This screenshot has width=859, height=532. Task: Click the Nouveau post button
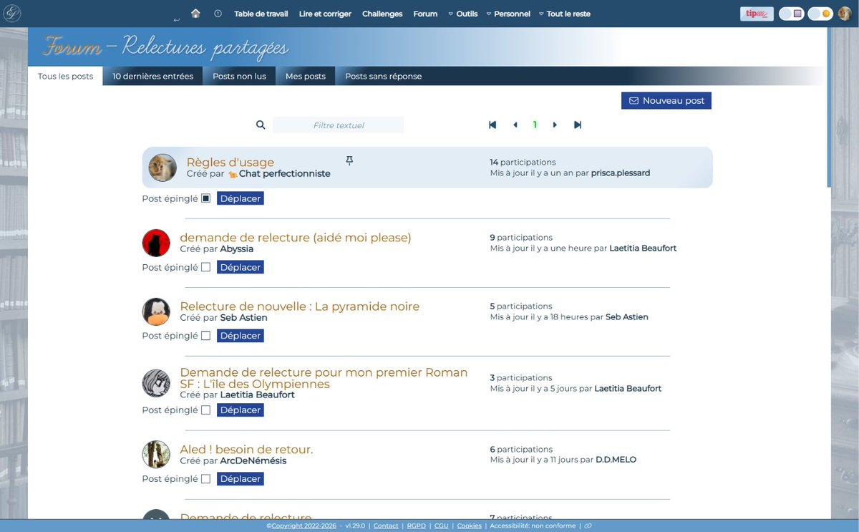point(666,101)
